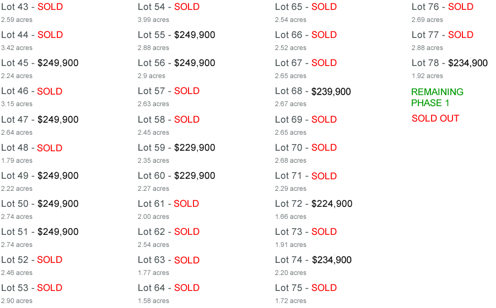Viewport: 496px width, 308px height.
Task: Click the red SOLD OUT text
Action: click(435, 118)
